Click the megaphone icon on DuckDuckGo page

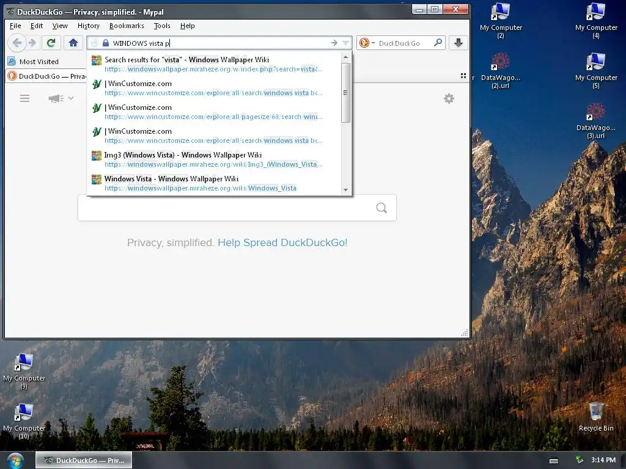click(56, 98)
